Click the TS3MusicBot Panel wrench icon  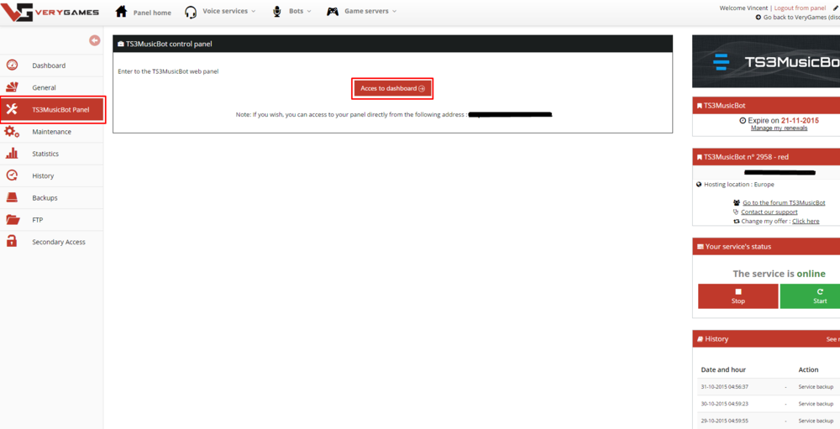coord(12,109)
